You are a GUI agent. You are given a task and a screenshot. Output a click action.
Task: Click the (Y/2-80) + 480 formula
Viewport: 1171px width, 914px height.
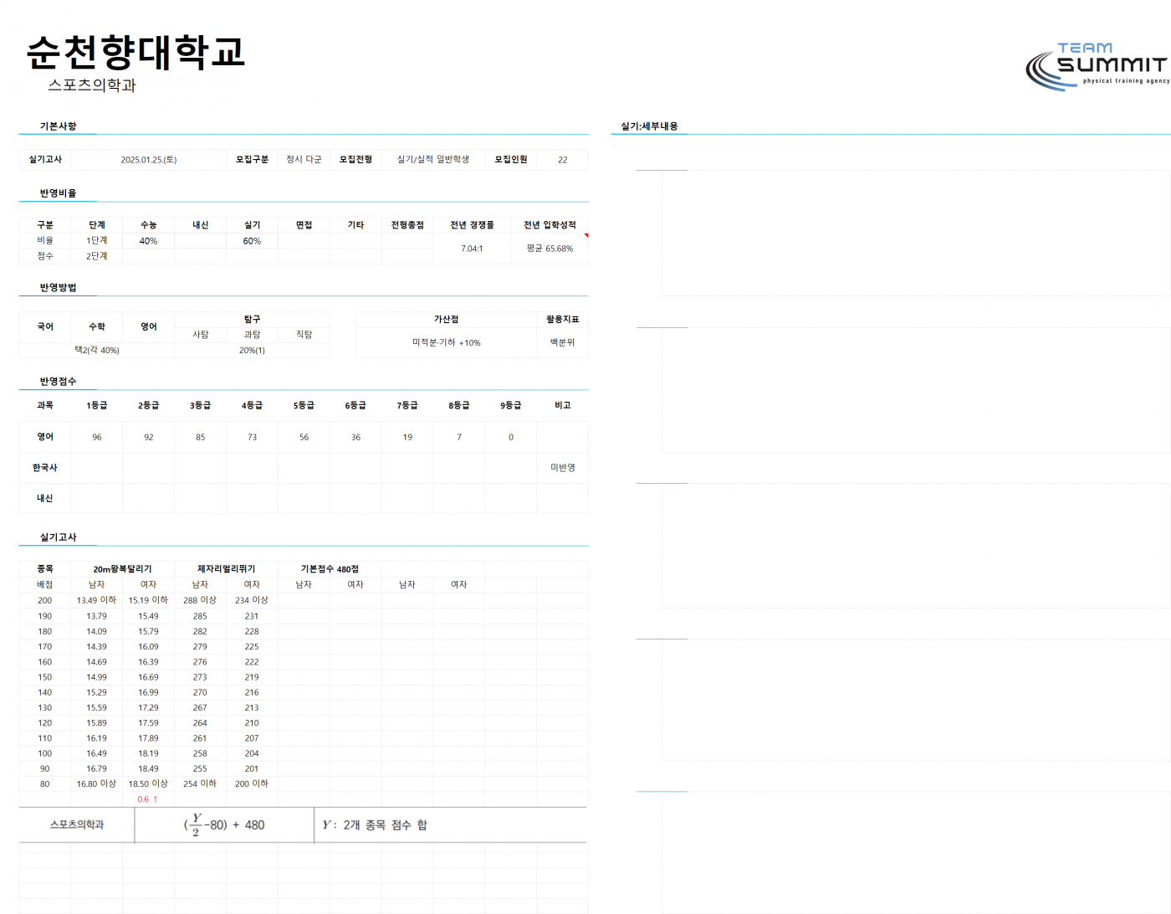(224, 825)
